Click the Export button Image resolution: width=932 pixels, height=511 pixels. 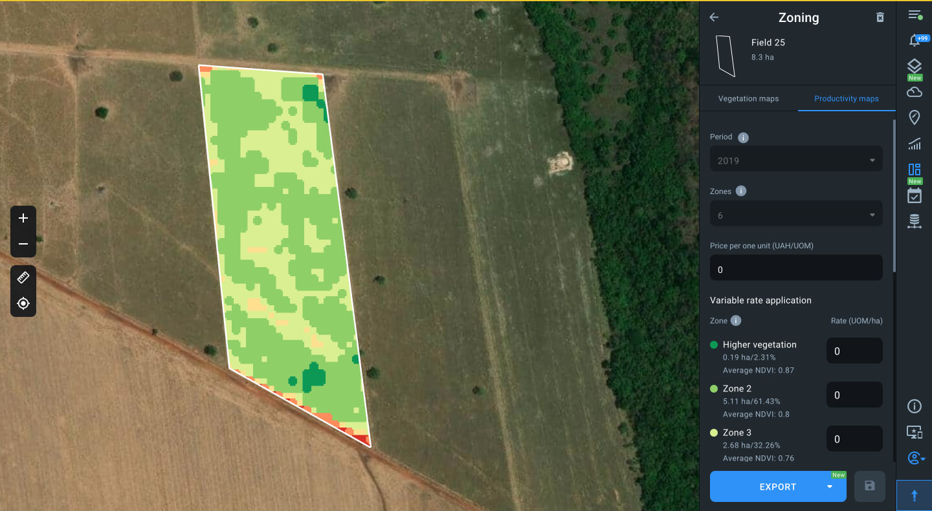click(x=777, y=486)
